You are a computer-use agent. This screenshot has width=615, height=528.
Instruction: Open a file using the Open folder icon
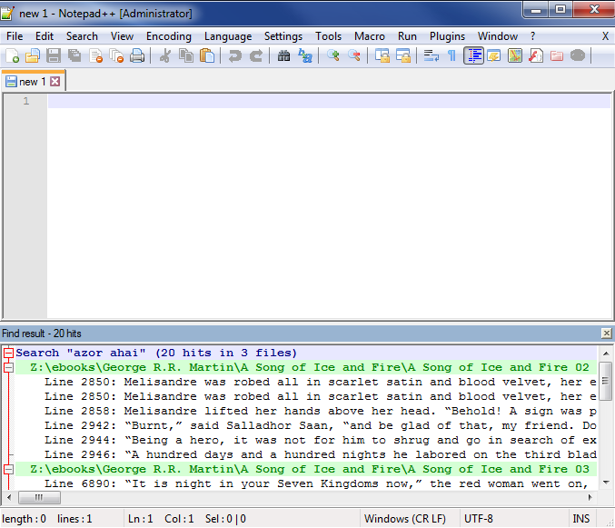tap(33, 55)
